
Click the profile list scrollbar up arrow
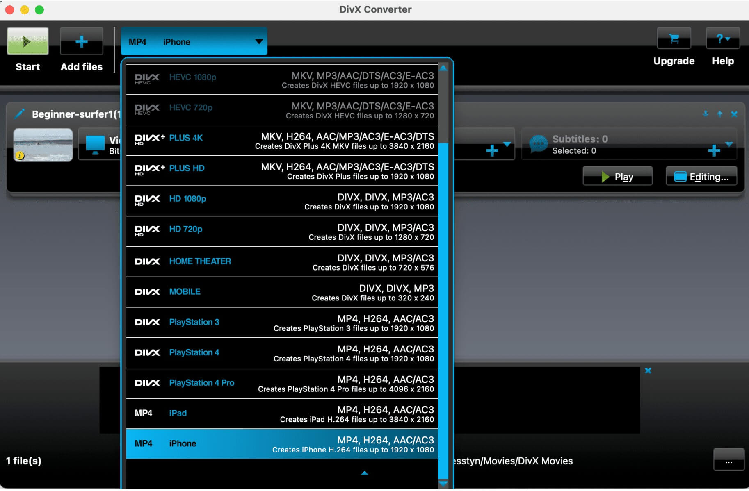point(443,68)
